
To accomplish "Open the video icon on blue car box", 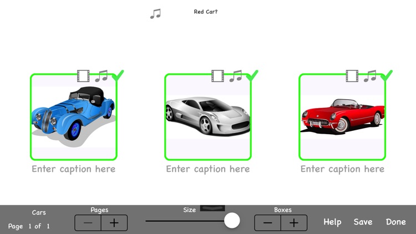I will (x=83, y=76).
